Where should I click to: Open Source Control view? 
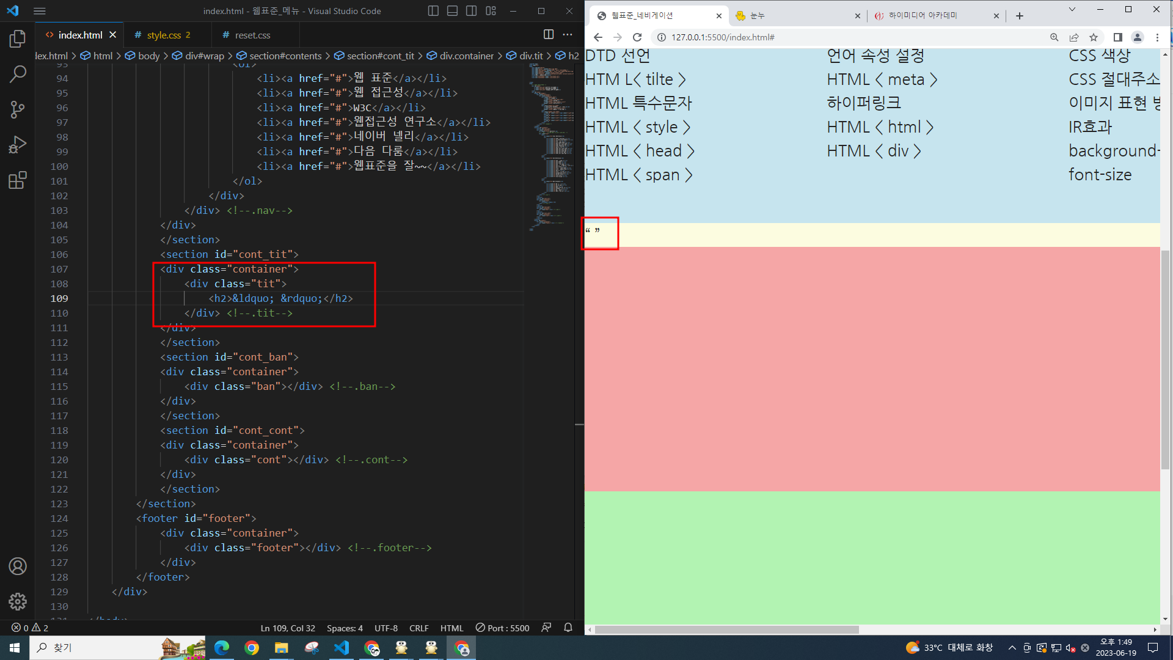click(x=18, y=110)
